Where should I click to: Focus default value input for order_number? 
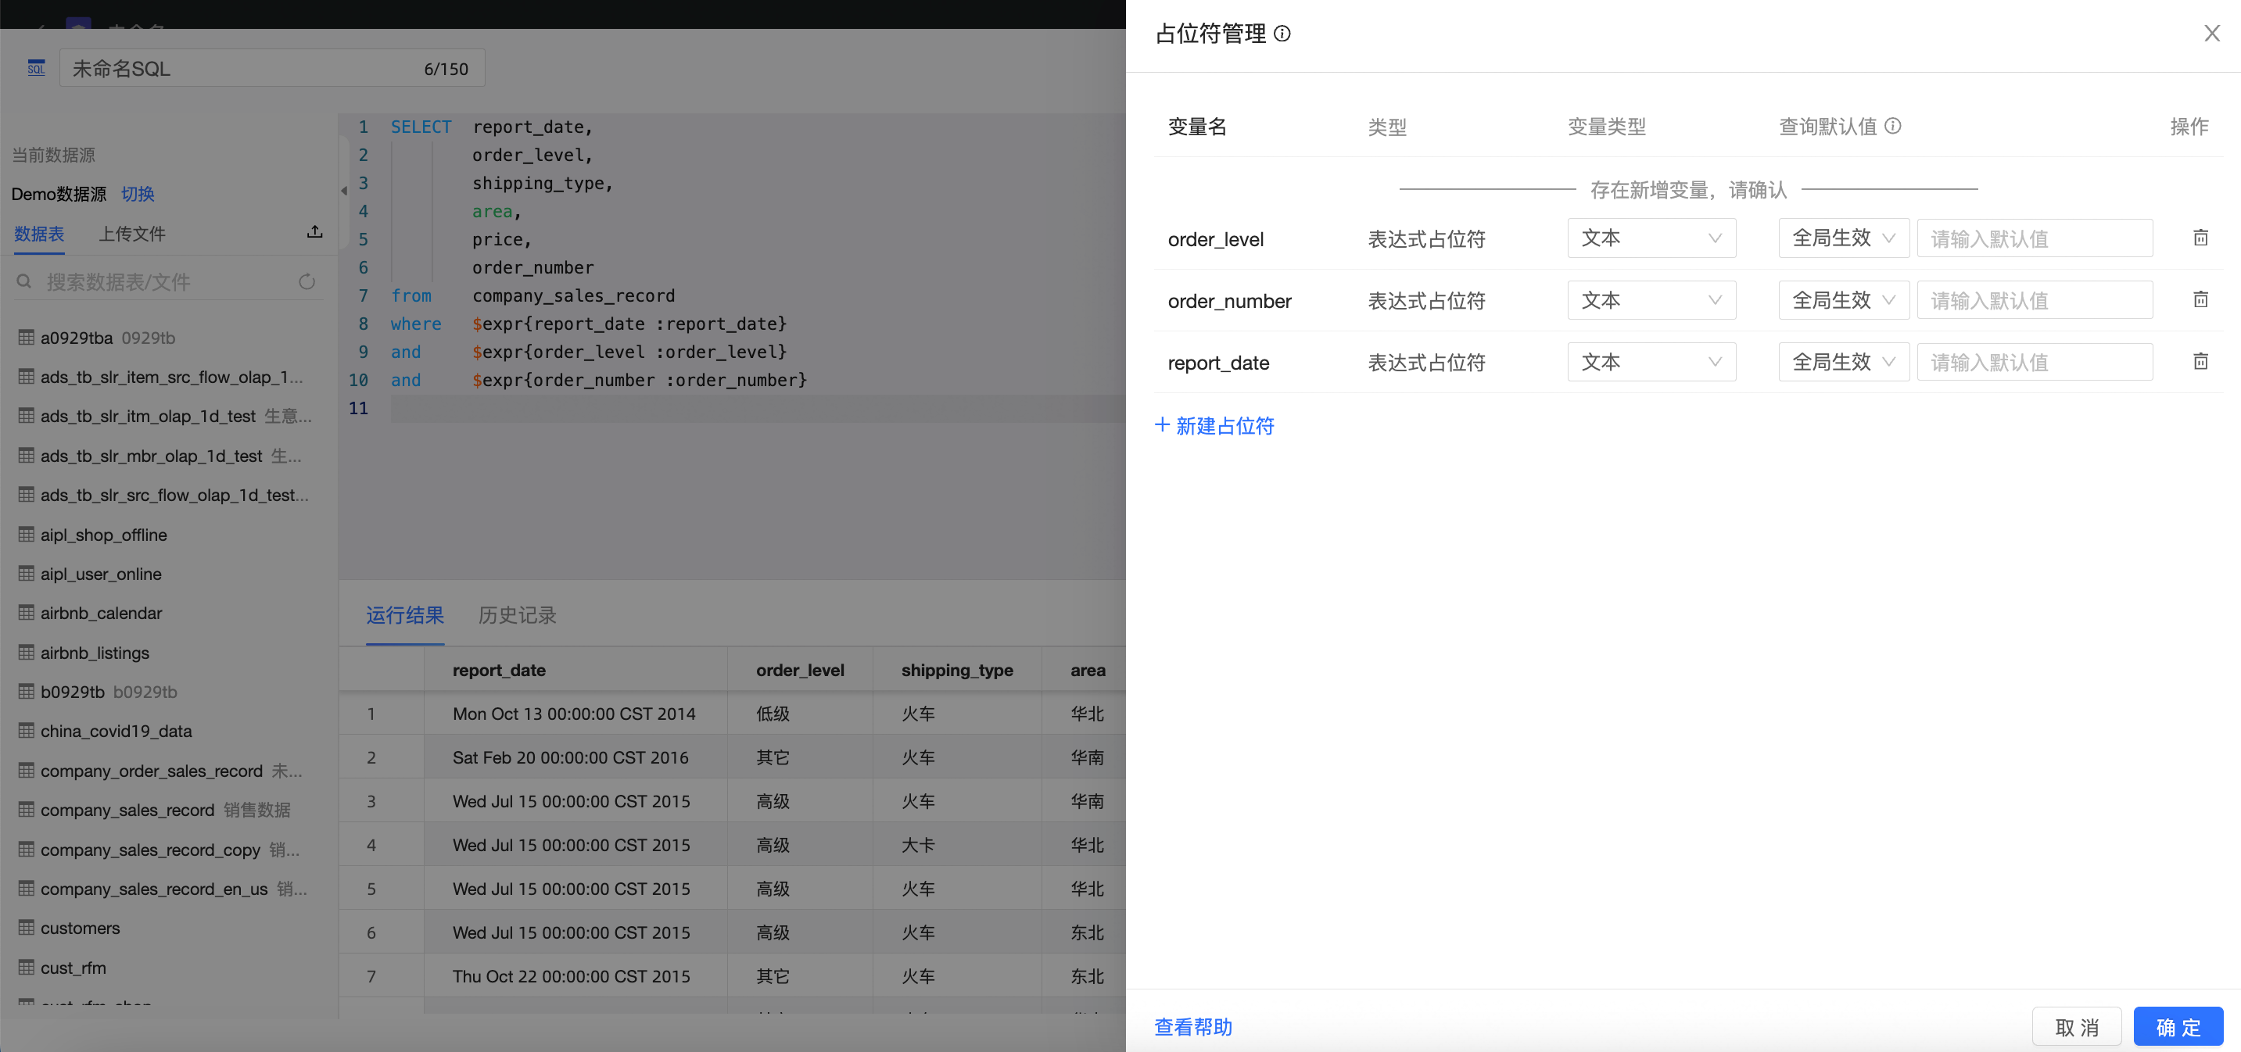2035,300
